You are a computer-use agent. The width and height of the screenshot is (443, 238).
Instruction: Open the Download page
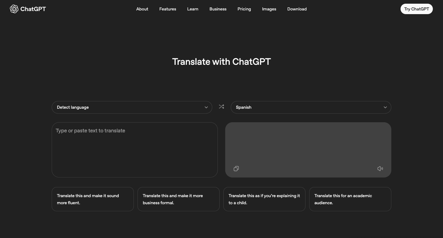(x=297, y=9)
